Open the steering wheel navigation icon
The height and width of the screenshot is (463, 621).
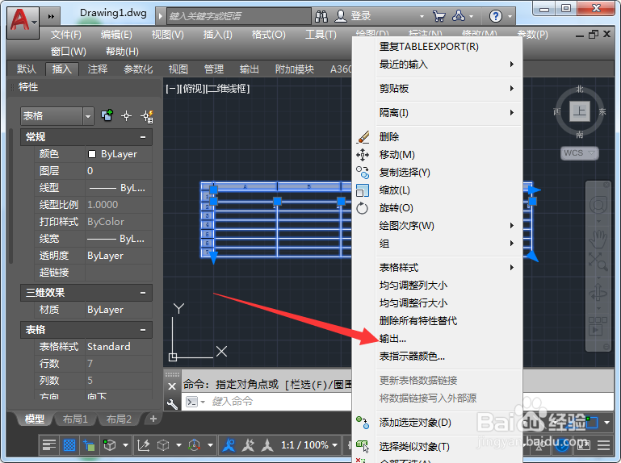pyautogui.click(x=598, y=205)
